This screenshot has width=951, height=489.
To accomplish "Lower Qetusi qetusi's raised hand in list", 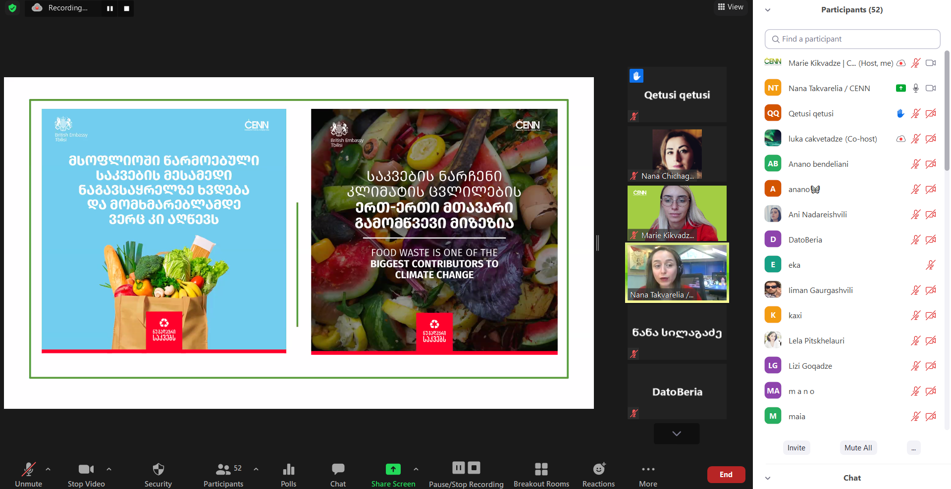I will point(900,114).
